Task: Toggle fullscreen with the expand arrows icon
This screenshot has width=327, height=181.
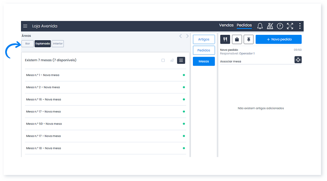Action: pos(290,26)
